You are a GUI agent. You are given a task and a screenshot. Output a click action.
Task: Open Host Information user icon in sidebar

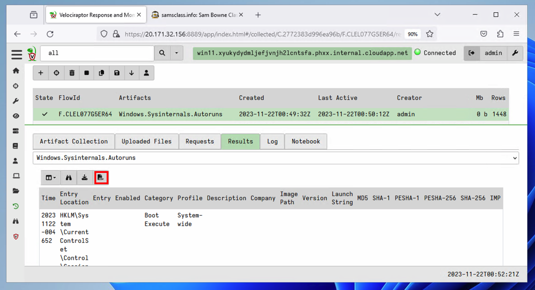pyautogui.click(x=16, y=161)
